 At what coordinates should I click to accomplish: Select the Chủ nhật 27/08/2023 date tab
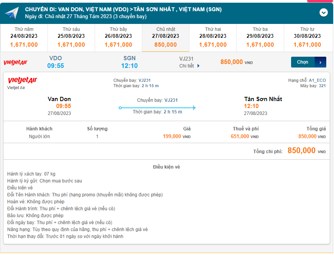click(x=165, y=38)
